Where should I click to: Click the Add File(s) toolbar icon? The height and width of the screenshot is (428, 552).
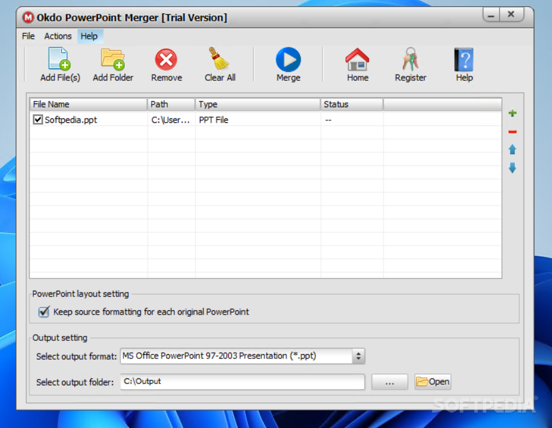(x=60, y=59)
